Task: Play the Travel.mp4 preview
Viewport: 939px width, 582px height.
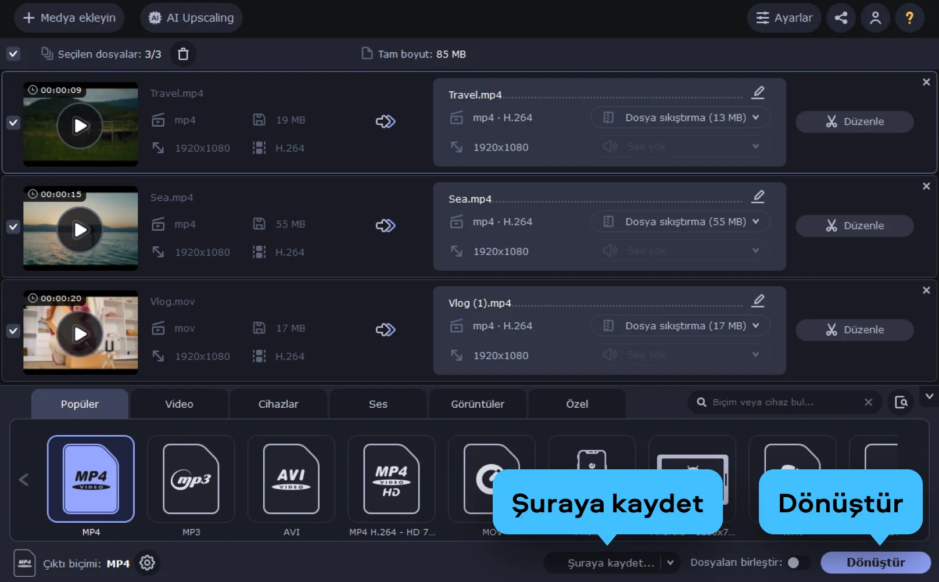Action: tap(80, 125)
